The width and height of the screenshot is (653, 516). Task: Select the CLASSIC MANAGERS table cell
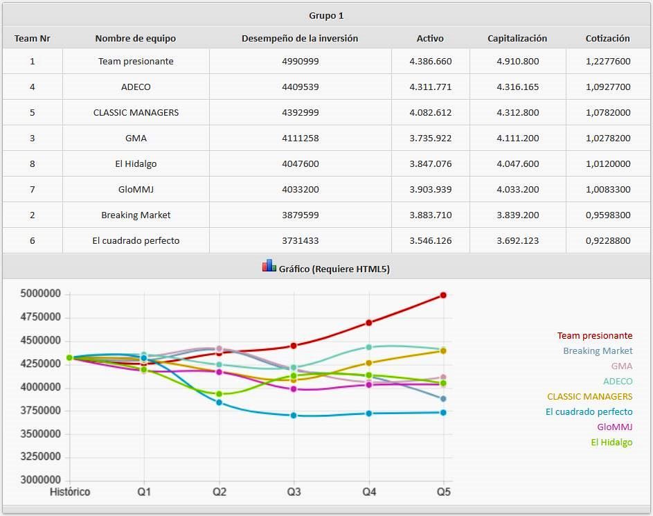[x=136, y=112]
